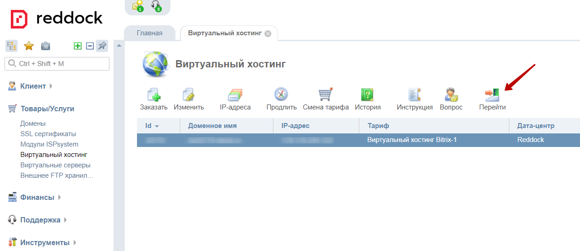Image resolution: width=580 pixels, height=251 pixels.
Task: Expand the Клиент menu section
Action: click(x=33, y=86)
